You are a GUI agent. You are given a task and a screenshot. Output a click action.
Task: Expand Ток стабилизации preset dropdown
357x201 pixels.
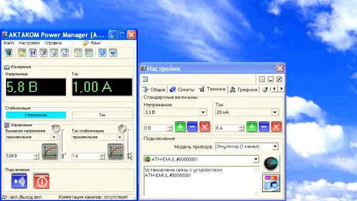tap(119, 137)
